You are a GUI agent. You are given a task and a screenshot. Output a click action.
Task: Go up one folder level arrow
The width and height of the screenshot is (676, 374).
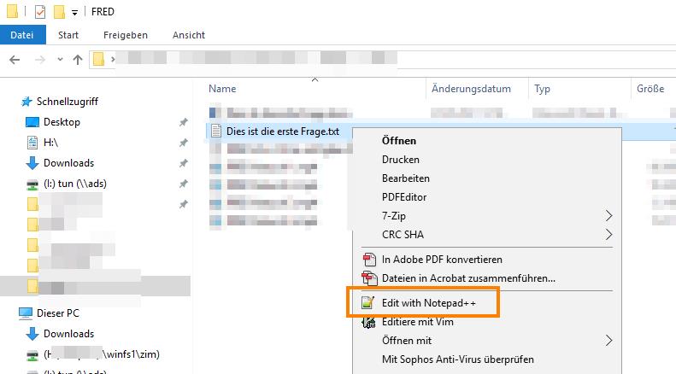78,60
